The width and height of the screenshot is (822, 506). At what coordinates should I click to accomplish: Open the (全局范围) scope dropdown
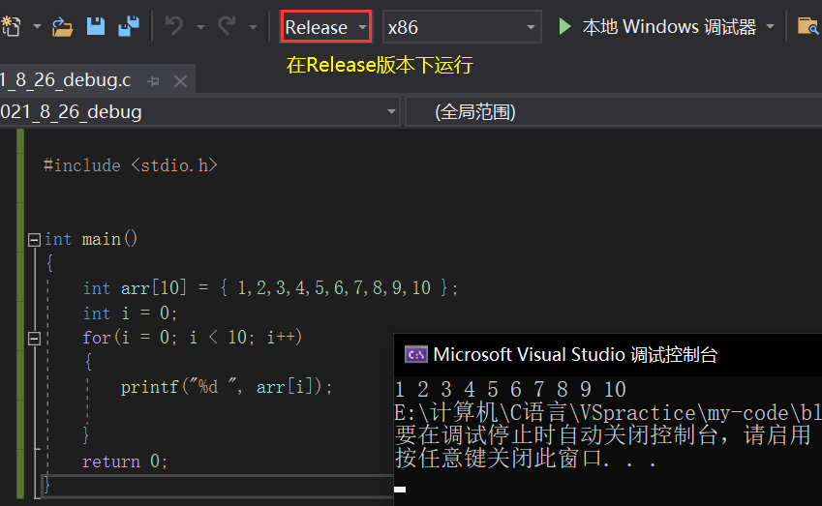(x=614, y=111)
